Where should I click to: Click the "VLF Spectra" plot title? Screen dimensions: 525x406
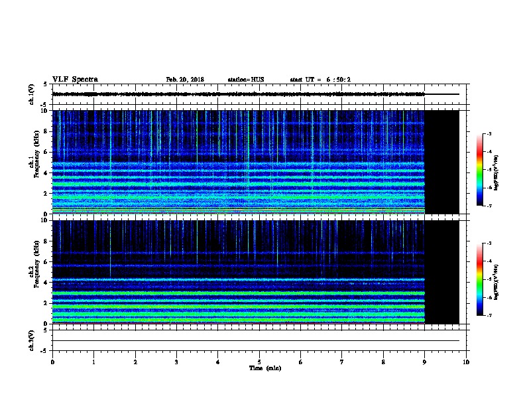click(75, 80)
